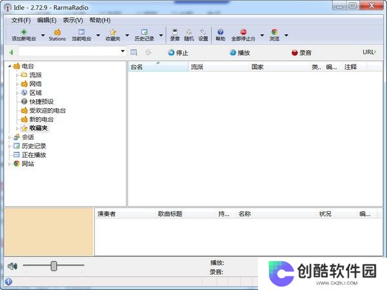Click the list view icon beside search box
This screenshot has width=387, height=290.
pos(134,52)
